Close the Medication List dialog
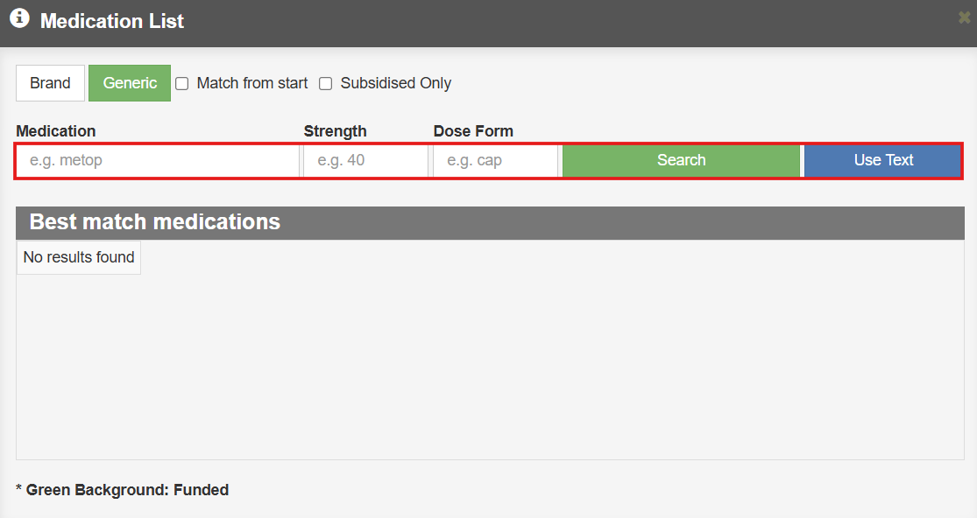The width and height of the screenshot is (977, 518). [x=964, y=17]
